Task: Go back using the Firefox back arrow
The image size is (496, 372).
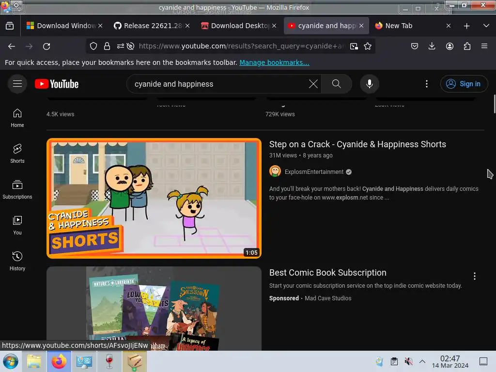Action: point(12,46)
